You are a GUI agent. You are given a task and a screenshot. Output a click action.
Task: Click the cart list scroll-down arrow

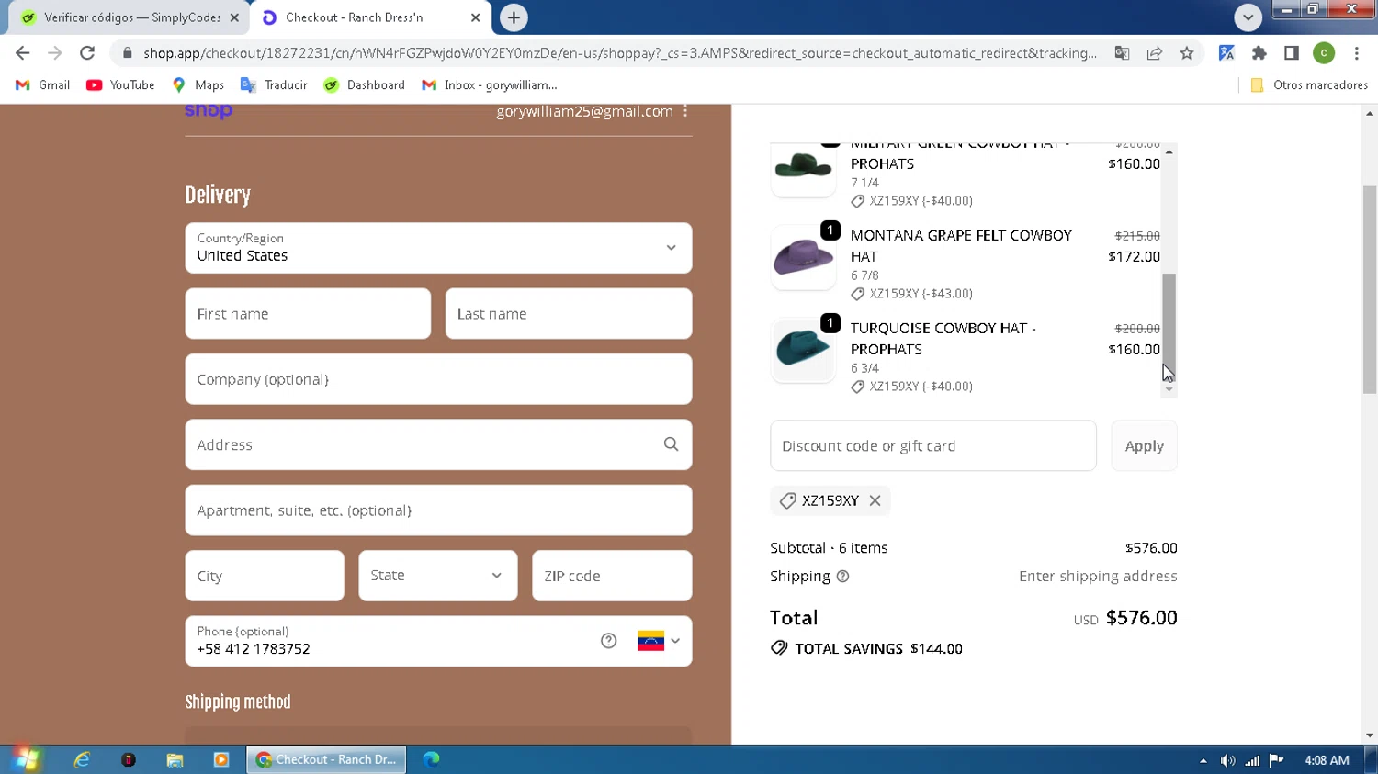click(1169, 390)
